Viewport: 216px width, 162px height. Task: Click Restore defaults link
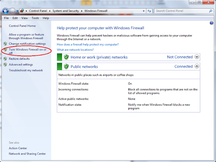point(19,59)
